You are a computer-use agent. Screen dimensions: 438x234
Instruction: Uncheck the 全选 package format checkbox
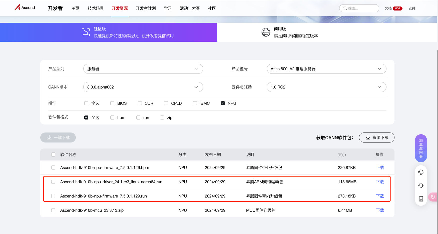tap(86, 117)
